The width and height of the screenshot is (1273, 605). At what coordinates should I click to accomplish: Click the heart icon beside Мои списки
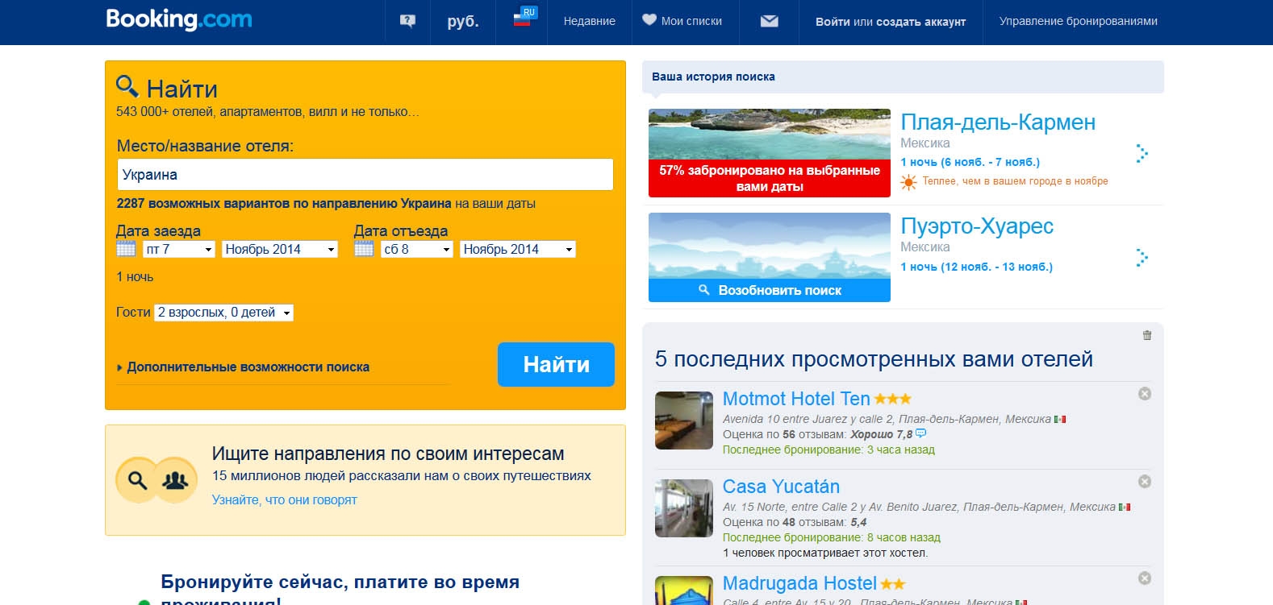(x=649, y=20)
